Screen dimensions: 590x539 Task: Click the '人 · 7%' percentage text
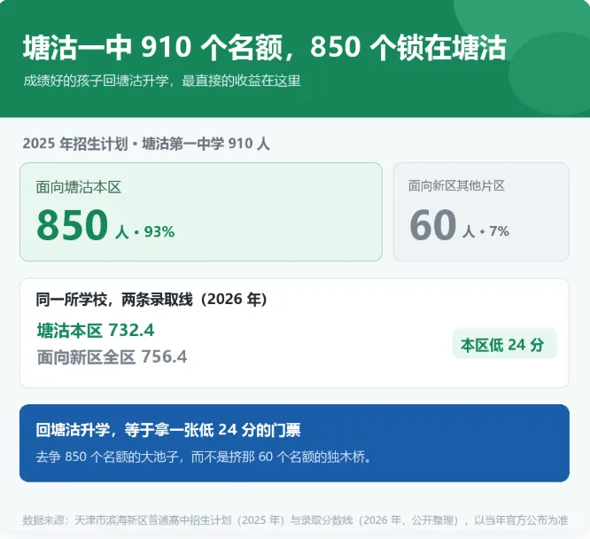pyautogui.click(x=485, y=230)
